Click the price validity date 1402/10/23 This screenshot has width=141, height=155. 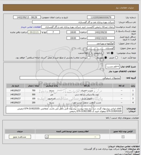pos(101,38)
